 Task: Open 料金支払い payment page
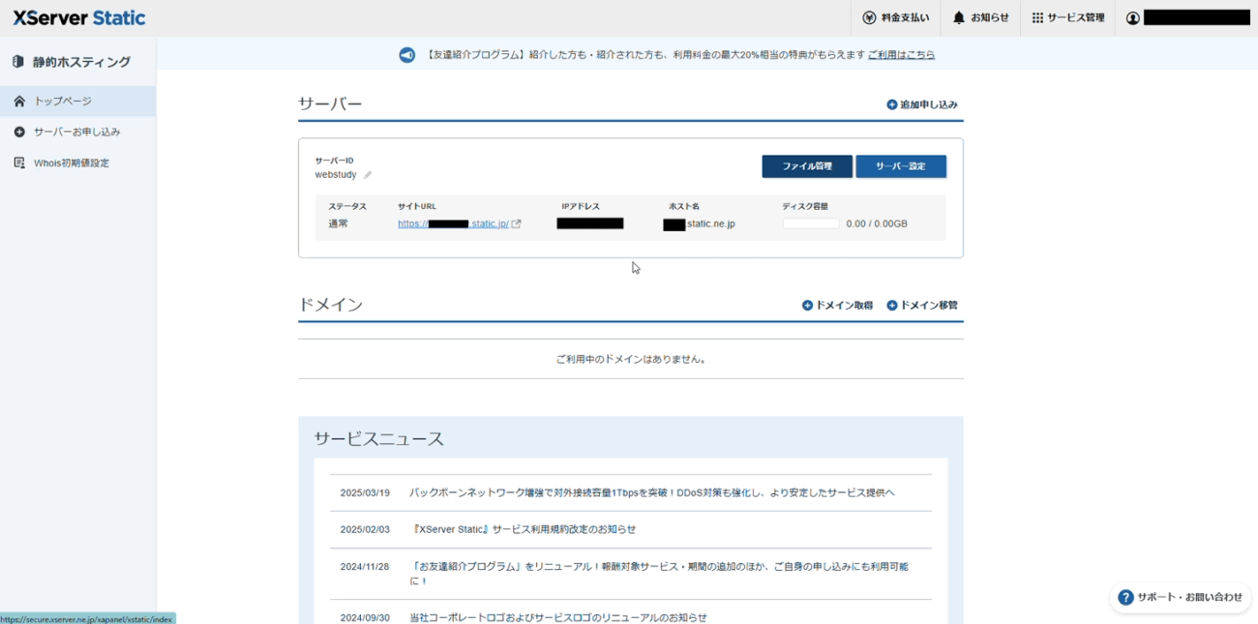(895, 17)
